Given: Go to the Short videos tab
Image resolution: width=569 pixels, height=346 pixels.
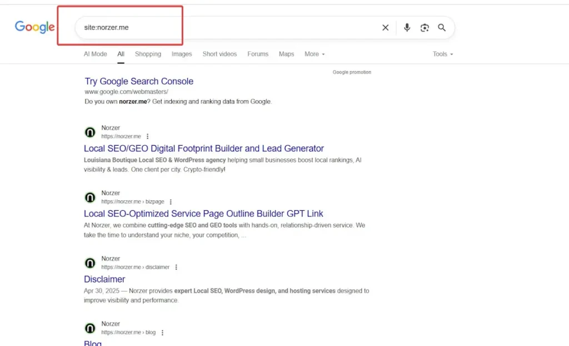Looking at the screenshot, I should point(219,54).
